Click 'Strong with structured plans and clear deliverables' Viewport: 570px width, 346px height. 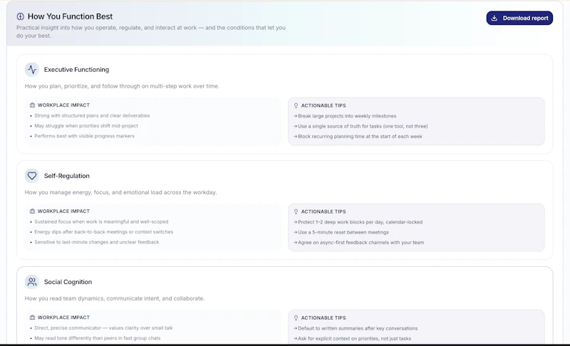tap(92, 115)
